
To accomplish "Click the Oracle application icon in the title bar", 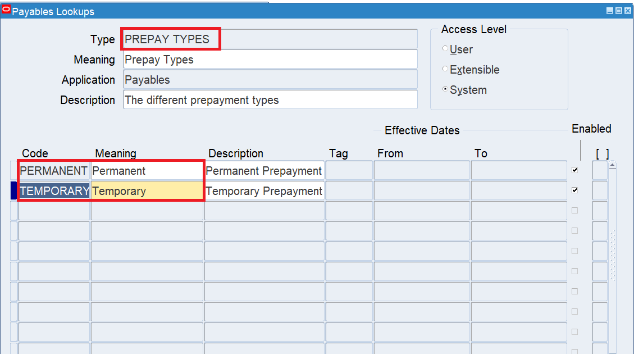I will click(6, 11).
